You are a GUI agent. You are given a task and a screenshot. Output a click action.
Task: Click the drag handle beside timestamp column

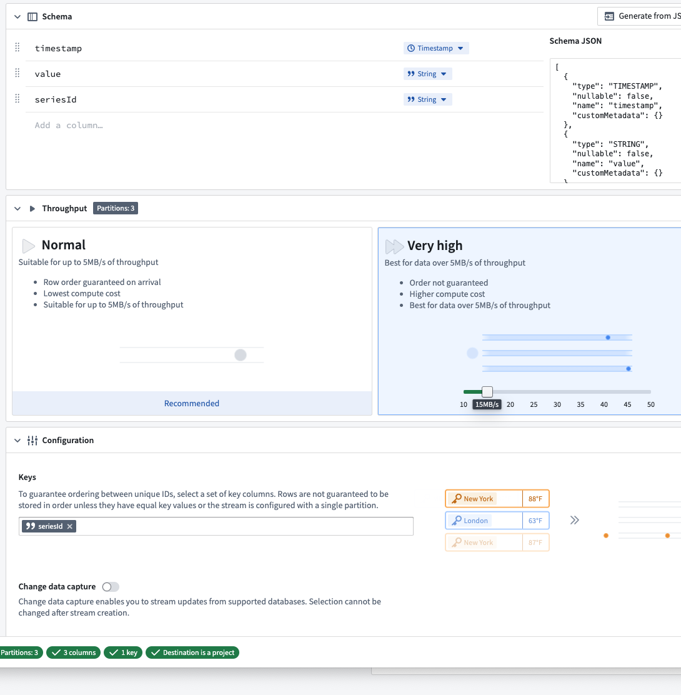[17, 47]
